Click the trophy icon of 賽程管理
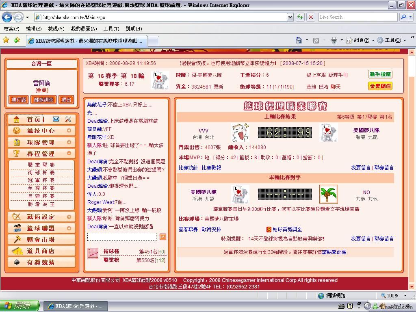This screenshot has height=312, width=416. (16, 153)
